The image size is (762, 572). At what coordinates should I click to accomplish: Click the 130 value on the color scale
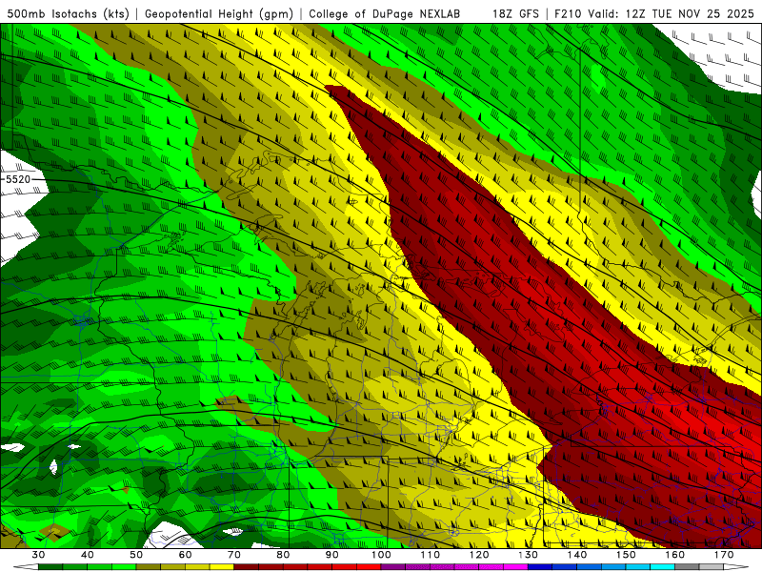pos(529,555)
